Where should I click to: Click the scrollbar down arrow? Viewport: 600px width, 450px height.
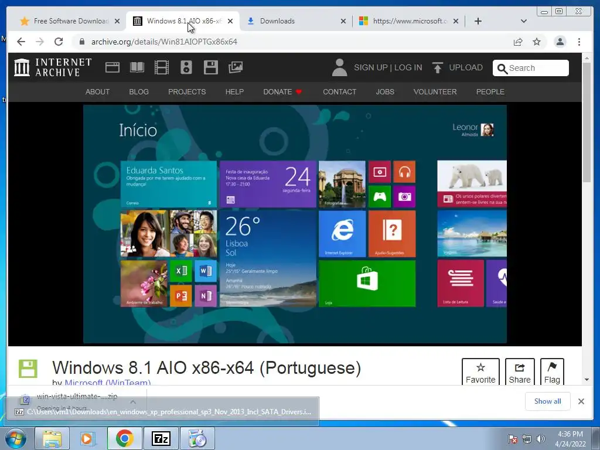point(587,380)
